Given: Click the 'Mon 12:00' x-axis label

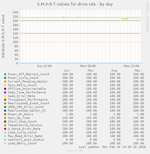Looking at the screenshot, I should (x=131, y=66).
